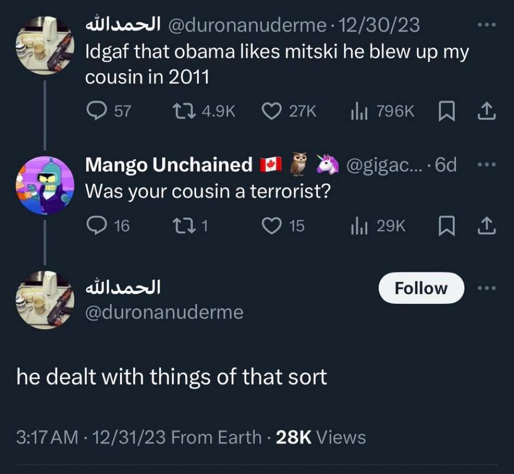The image size is (514, 474).
Task: Bookmark Mango Unchained's reply
Action: pyautogui.click(x=447, y=226)
